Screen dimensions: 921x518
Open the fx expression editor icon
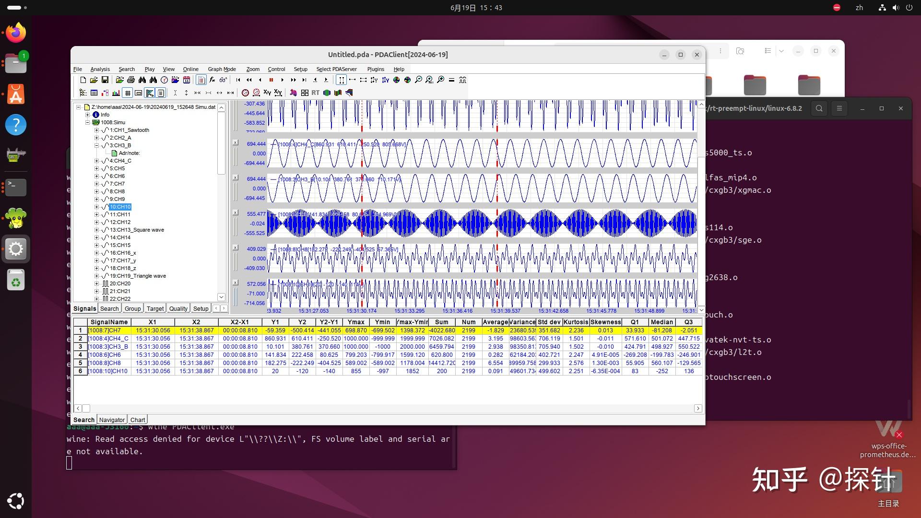coord(212,80)
